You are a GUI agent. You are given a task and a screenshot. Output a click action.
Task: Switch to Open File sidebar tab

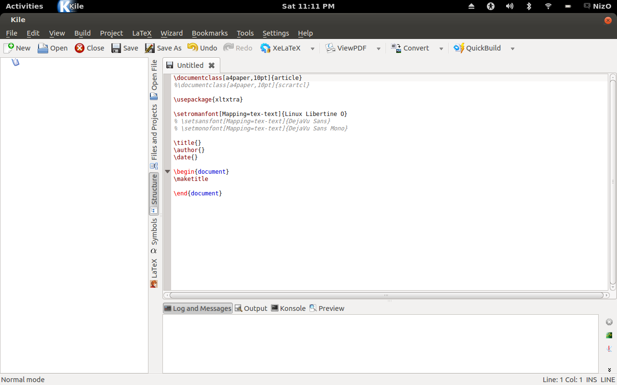[x=154, y=79]
